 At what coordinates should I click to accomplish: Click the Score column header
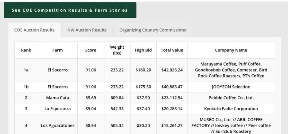pos(91,50)
